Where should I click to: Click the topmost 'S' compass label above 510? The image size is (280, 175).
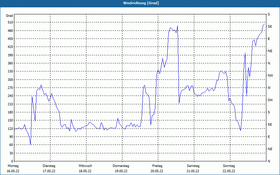269,14
